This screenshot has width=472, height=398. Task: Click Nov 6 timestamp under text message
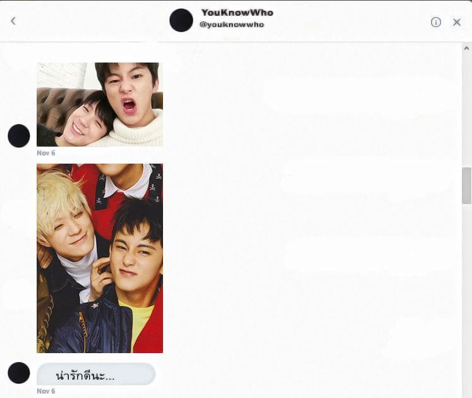[x=45, y=391]
